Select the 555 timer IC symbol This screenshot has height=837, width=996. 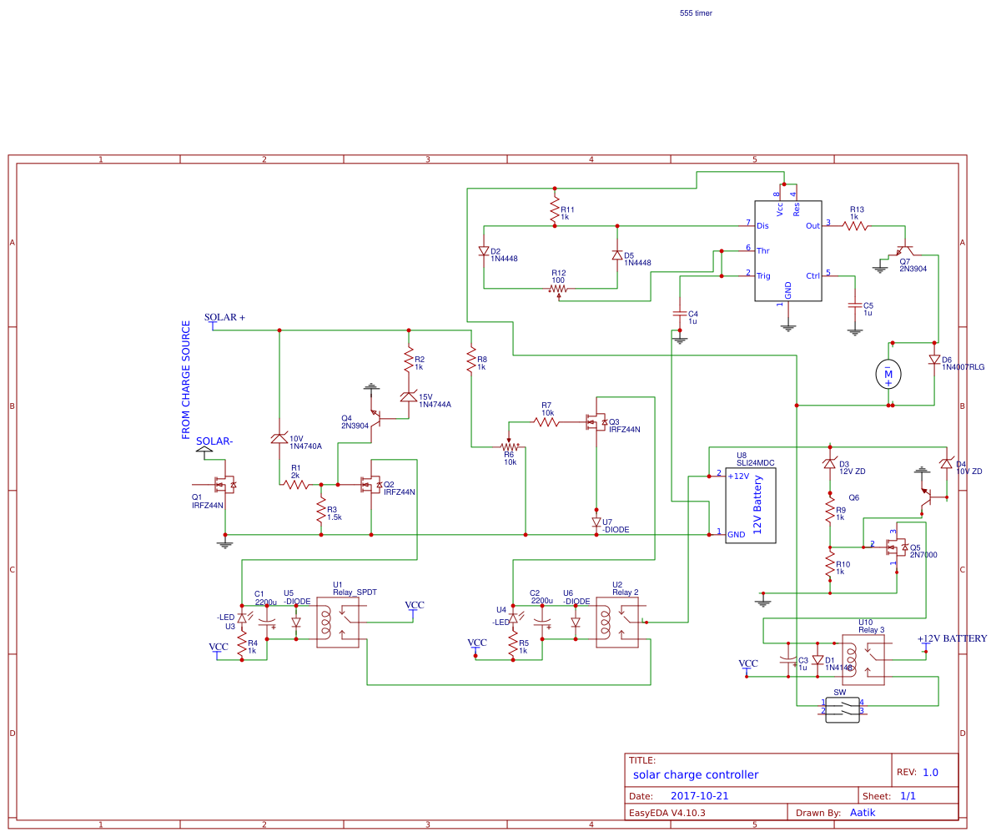pyautogui.click(x=787, y=250)
